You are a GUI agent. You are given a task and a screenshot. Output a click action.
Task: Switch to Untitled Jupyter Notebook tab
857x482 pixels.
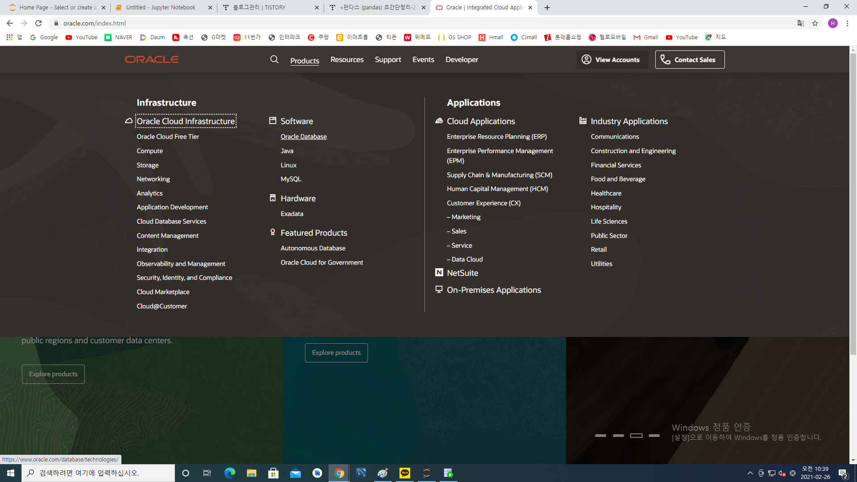tap(161, 8)
